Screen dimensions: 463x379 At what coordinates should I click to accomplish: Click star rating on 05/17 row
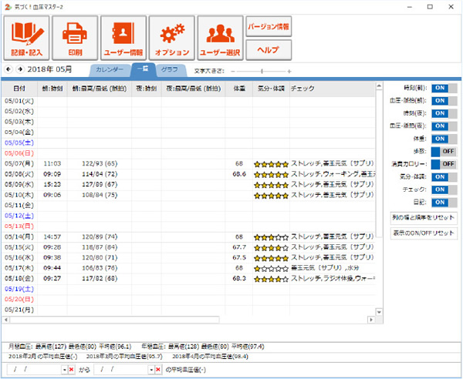point(271,269)
